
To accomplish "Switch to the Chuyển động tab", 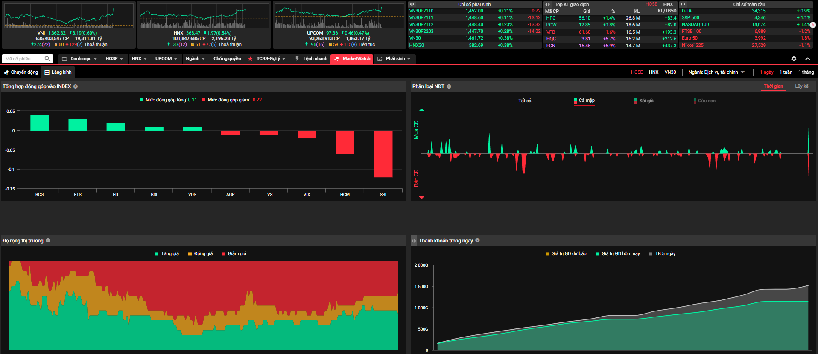I will click(21, 72).
